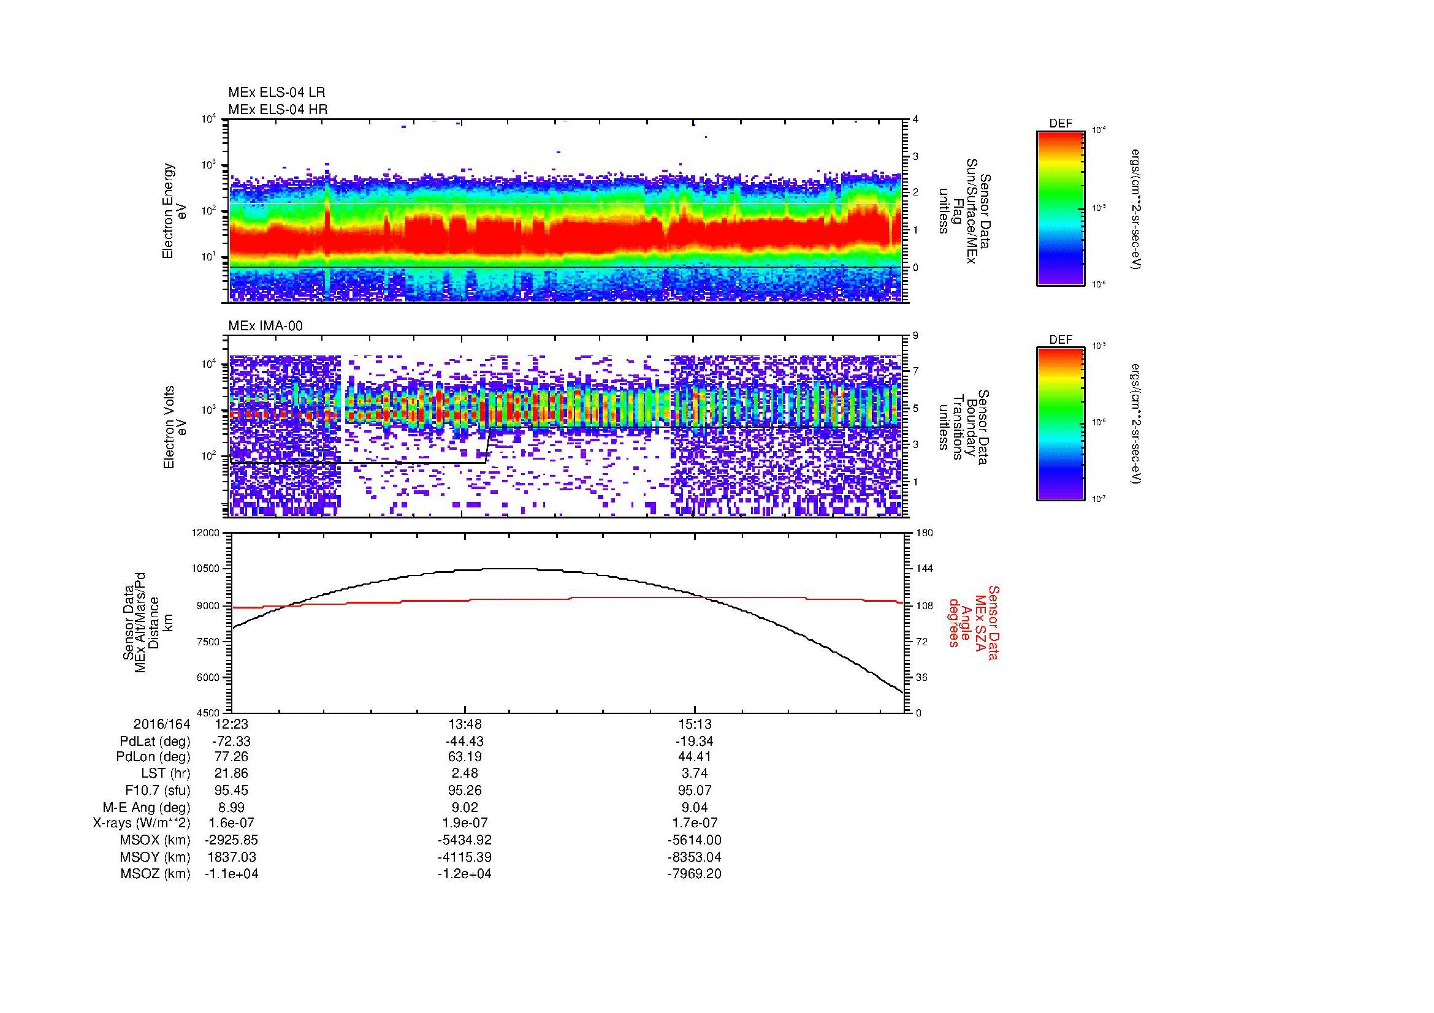This screenshot has height=1013, width=1434.
Task: Click the F10.7 value 95.45
Action: 231,790
